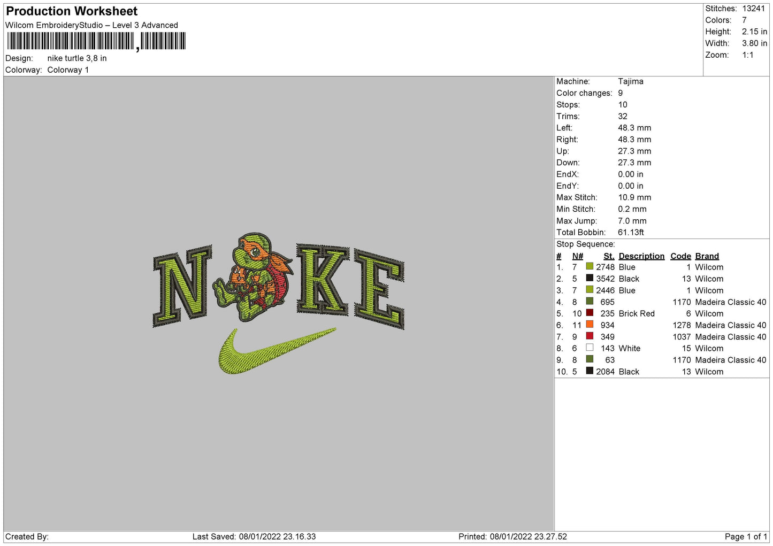Click the green swatch in stop row 3
The height and width of the screenshot is (546, 773).
[x=590, y=290]
